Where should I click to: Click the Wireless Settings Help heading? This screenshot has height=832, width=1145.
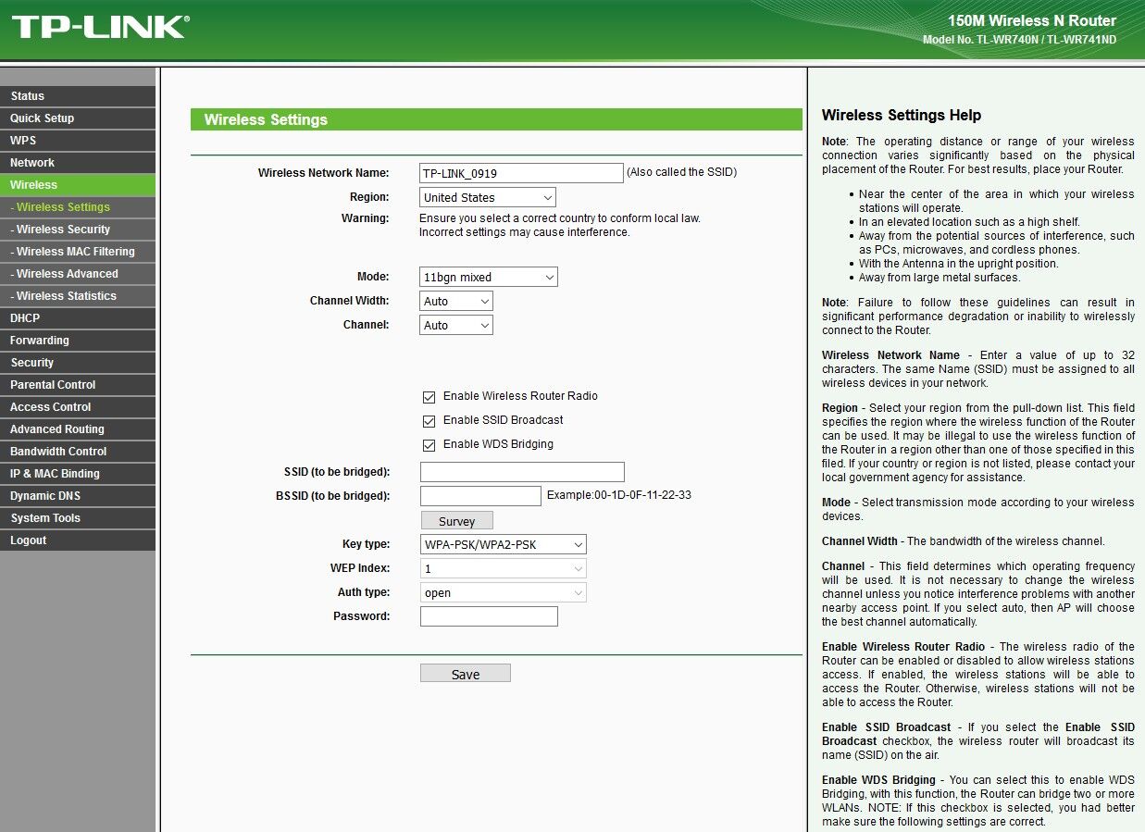902,116
